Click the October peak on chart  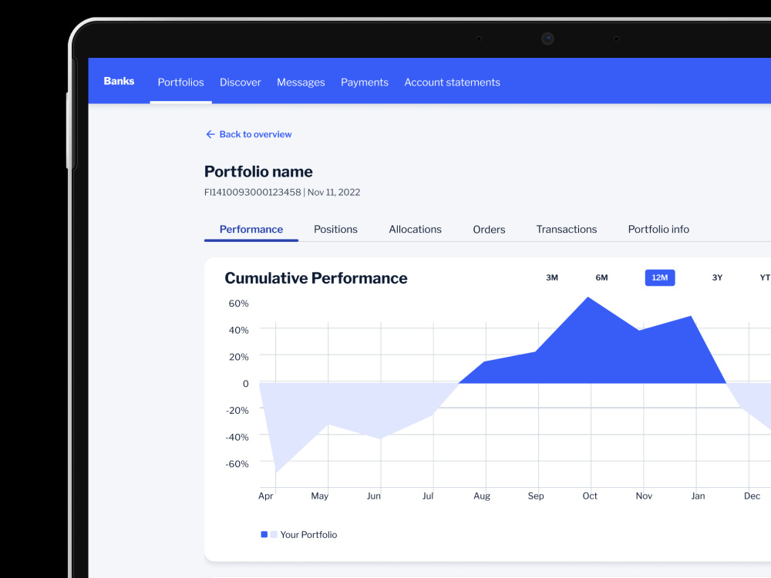[588, 297]
